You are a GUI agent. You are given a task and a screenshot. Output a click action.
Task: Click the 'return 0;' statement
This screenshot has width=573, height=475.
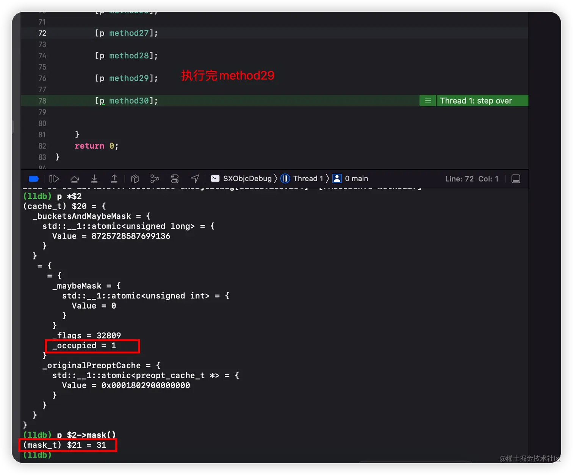(x=97, y=146)
